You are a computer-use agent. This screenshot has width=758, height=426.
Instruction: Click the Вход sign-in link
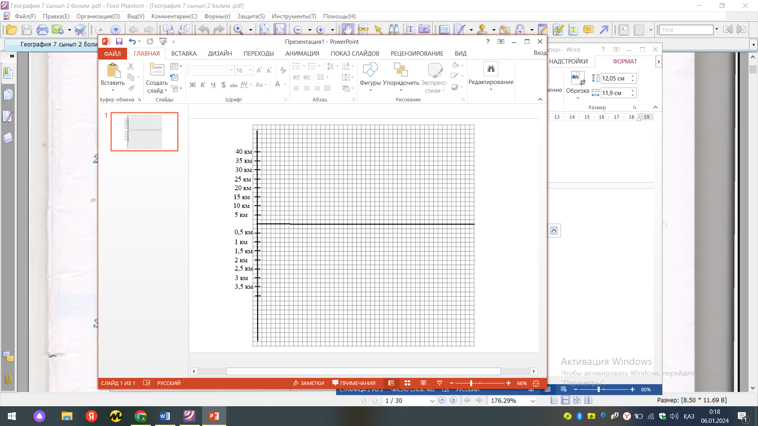540,53
